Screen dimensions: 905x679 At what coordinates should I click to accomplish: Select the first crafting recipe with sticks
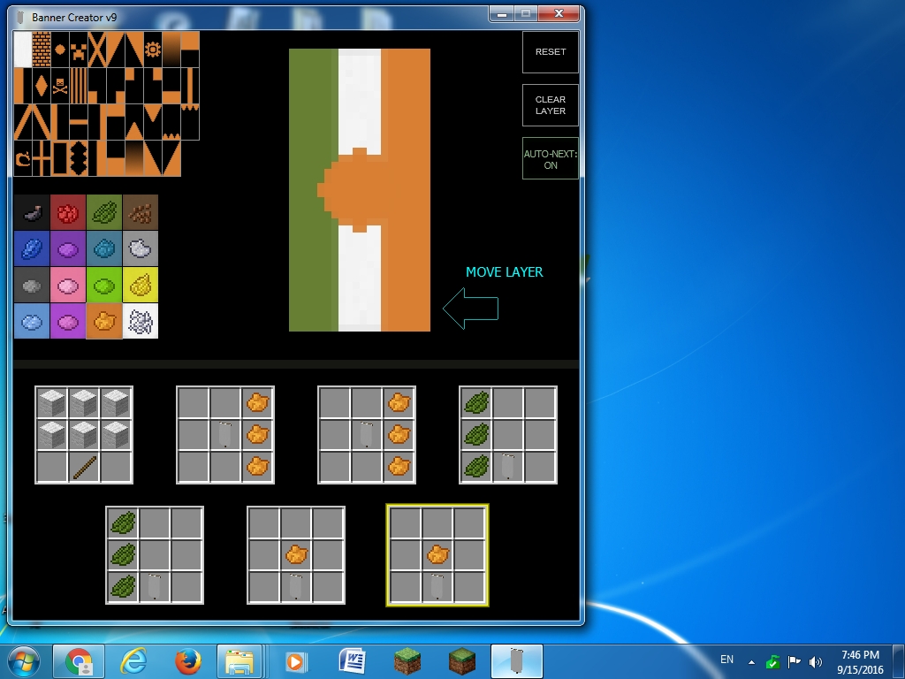point(83,435)
